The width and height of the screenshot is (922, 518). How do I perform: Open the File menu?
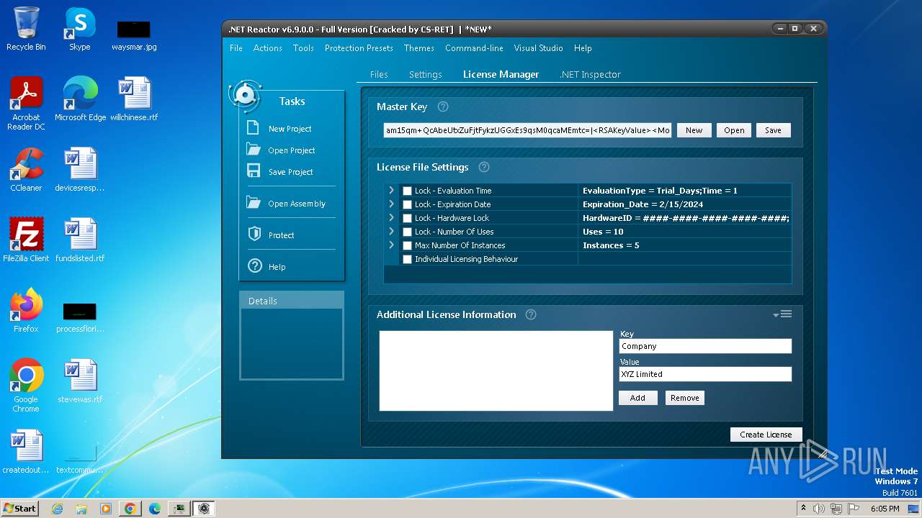(236, 48)
